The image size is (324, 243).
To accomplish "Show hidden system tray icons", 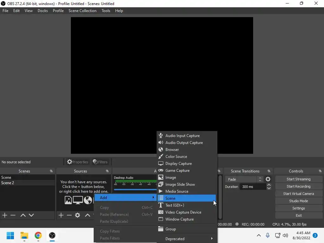I will pyautogui.click(x=259, y=235).
